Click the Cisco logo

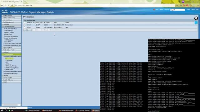[x=5, y=12]
